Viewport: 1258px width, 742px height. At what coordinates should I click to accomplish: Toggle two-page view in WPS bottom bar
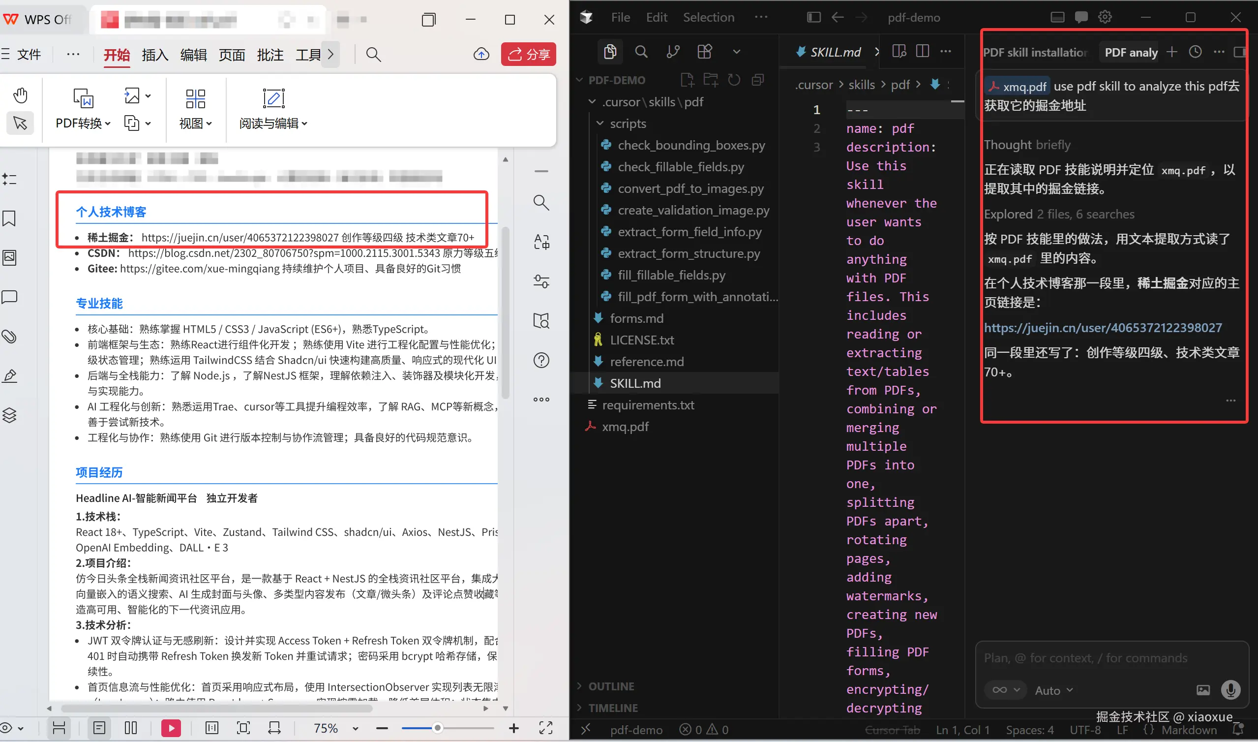130,728
